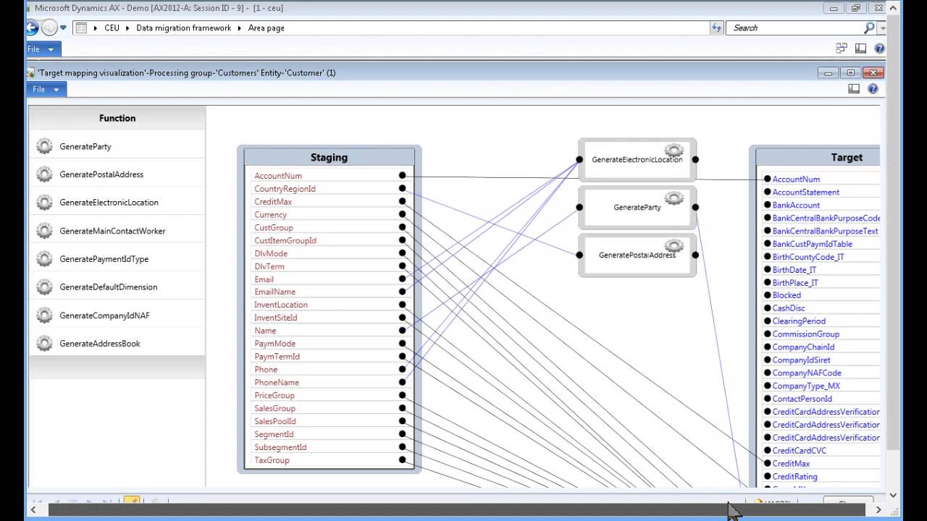Open the File dropdown in the visualization window
Screen dimensions: 927x521
pyautogui.click(x=46, y=89)
